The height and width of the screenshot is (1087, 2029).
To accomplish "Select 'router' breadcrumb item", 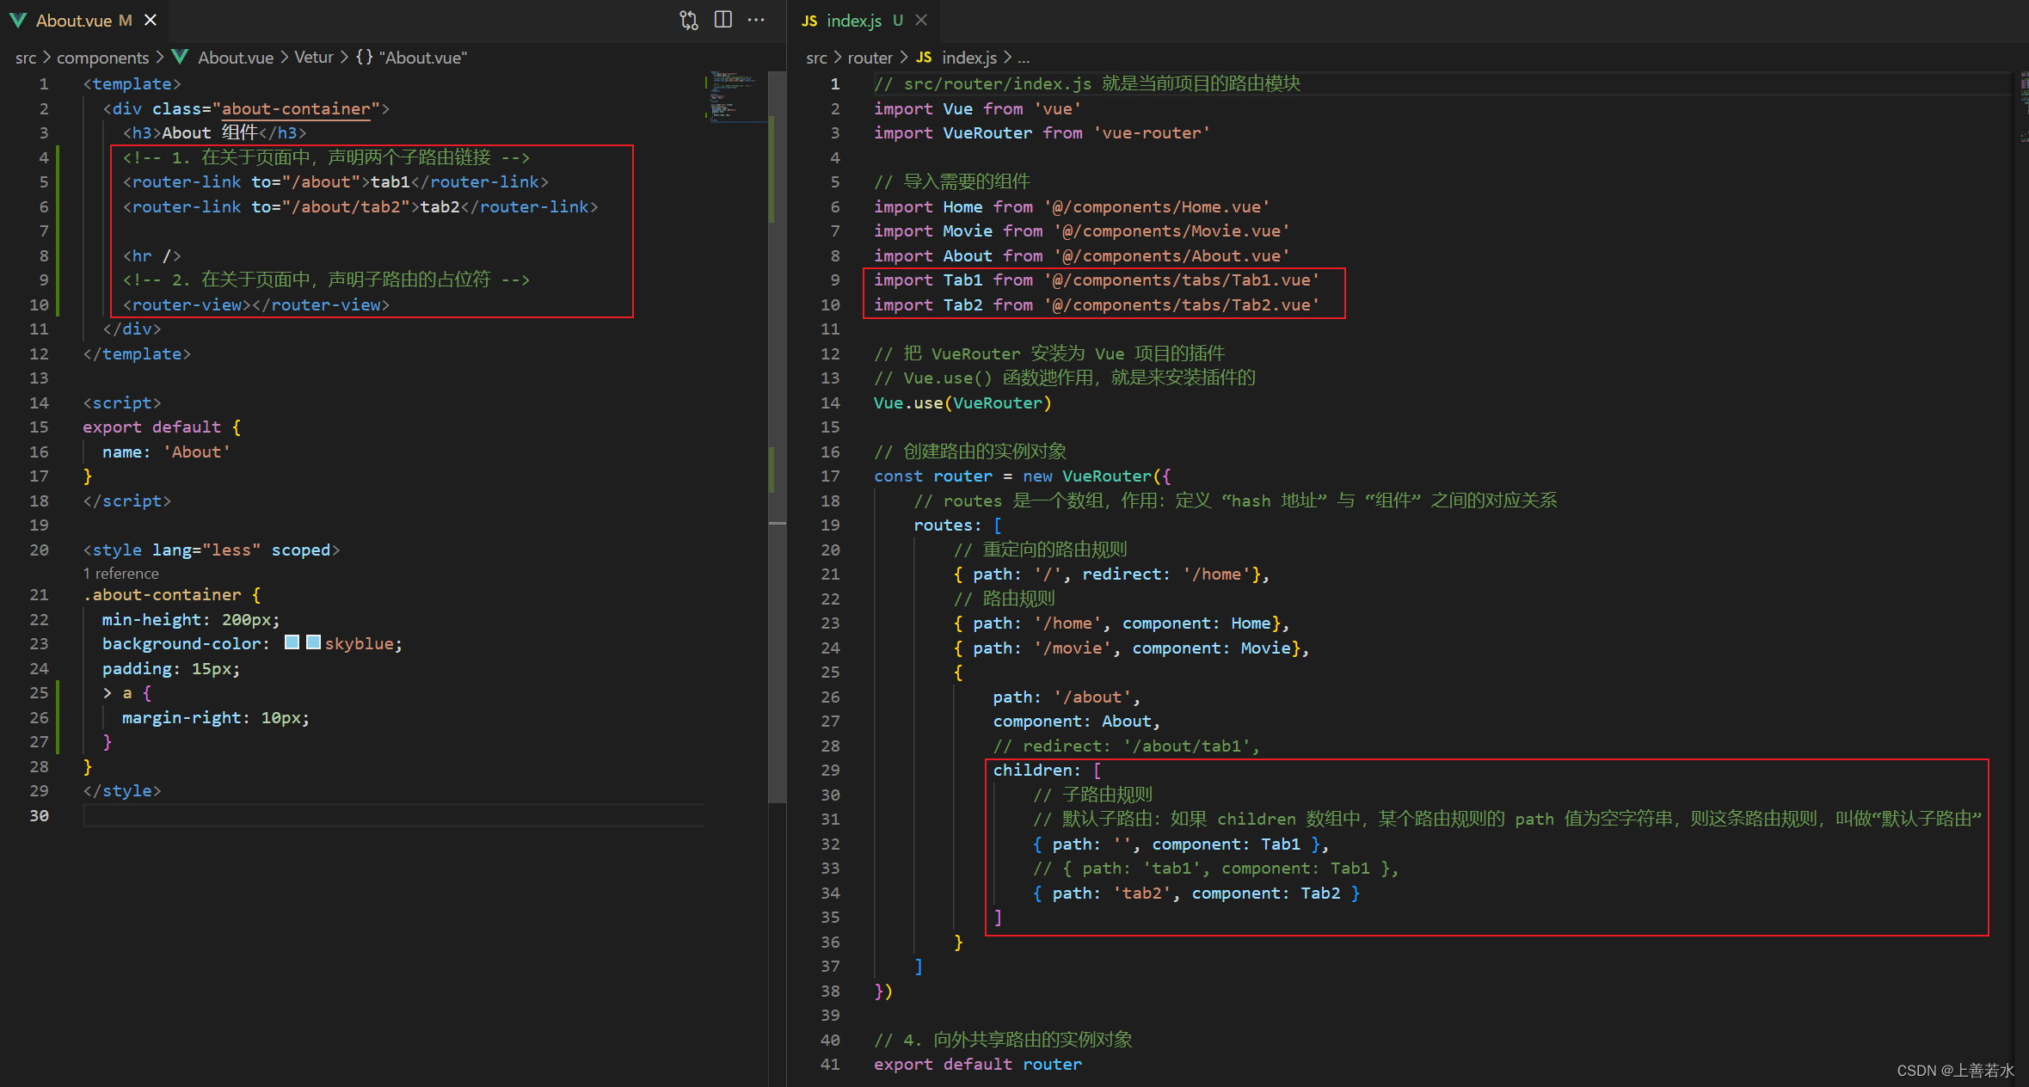I will coord(870,58).
